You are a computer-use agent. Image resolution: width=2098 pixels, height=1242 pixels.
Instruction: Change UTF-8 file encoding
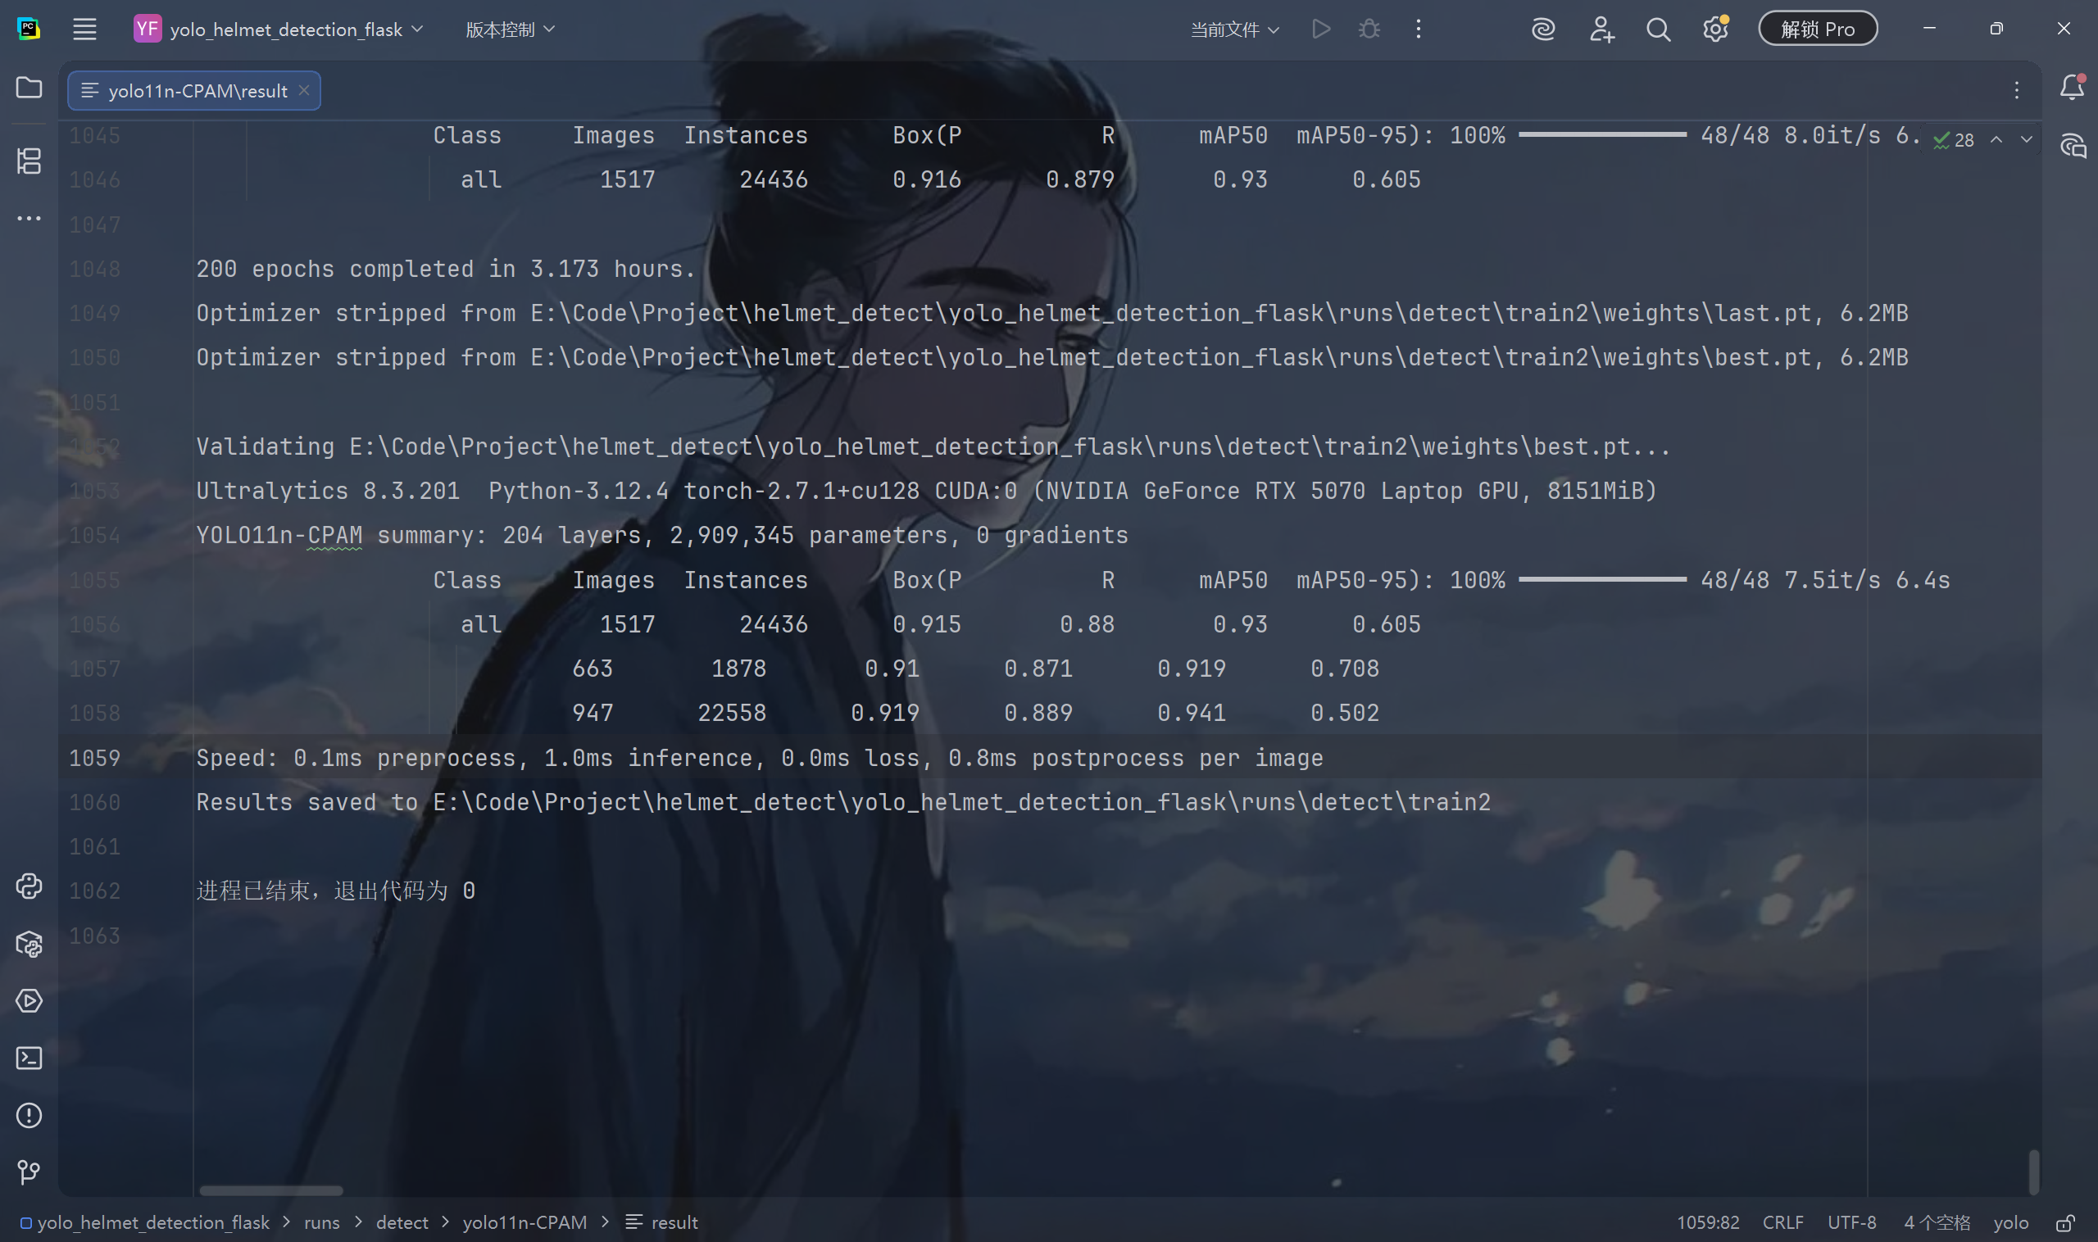1852,1223
